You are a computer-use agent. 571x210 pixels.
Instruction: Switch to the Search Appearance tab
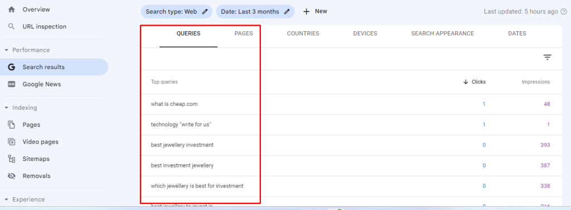tap(442, 33)
